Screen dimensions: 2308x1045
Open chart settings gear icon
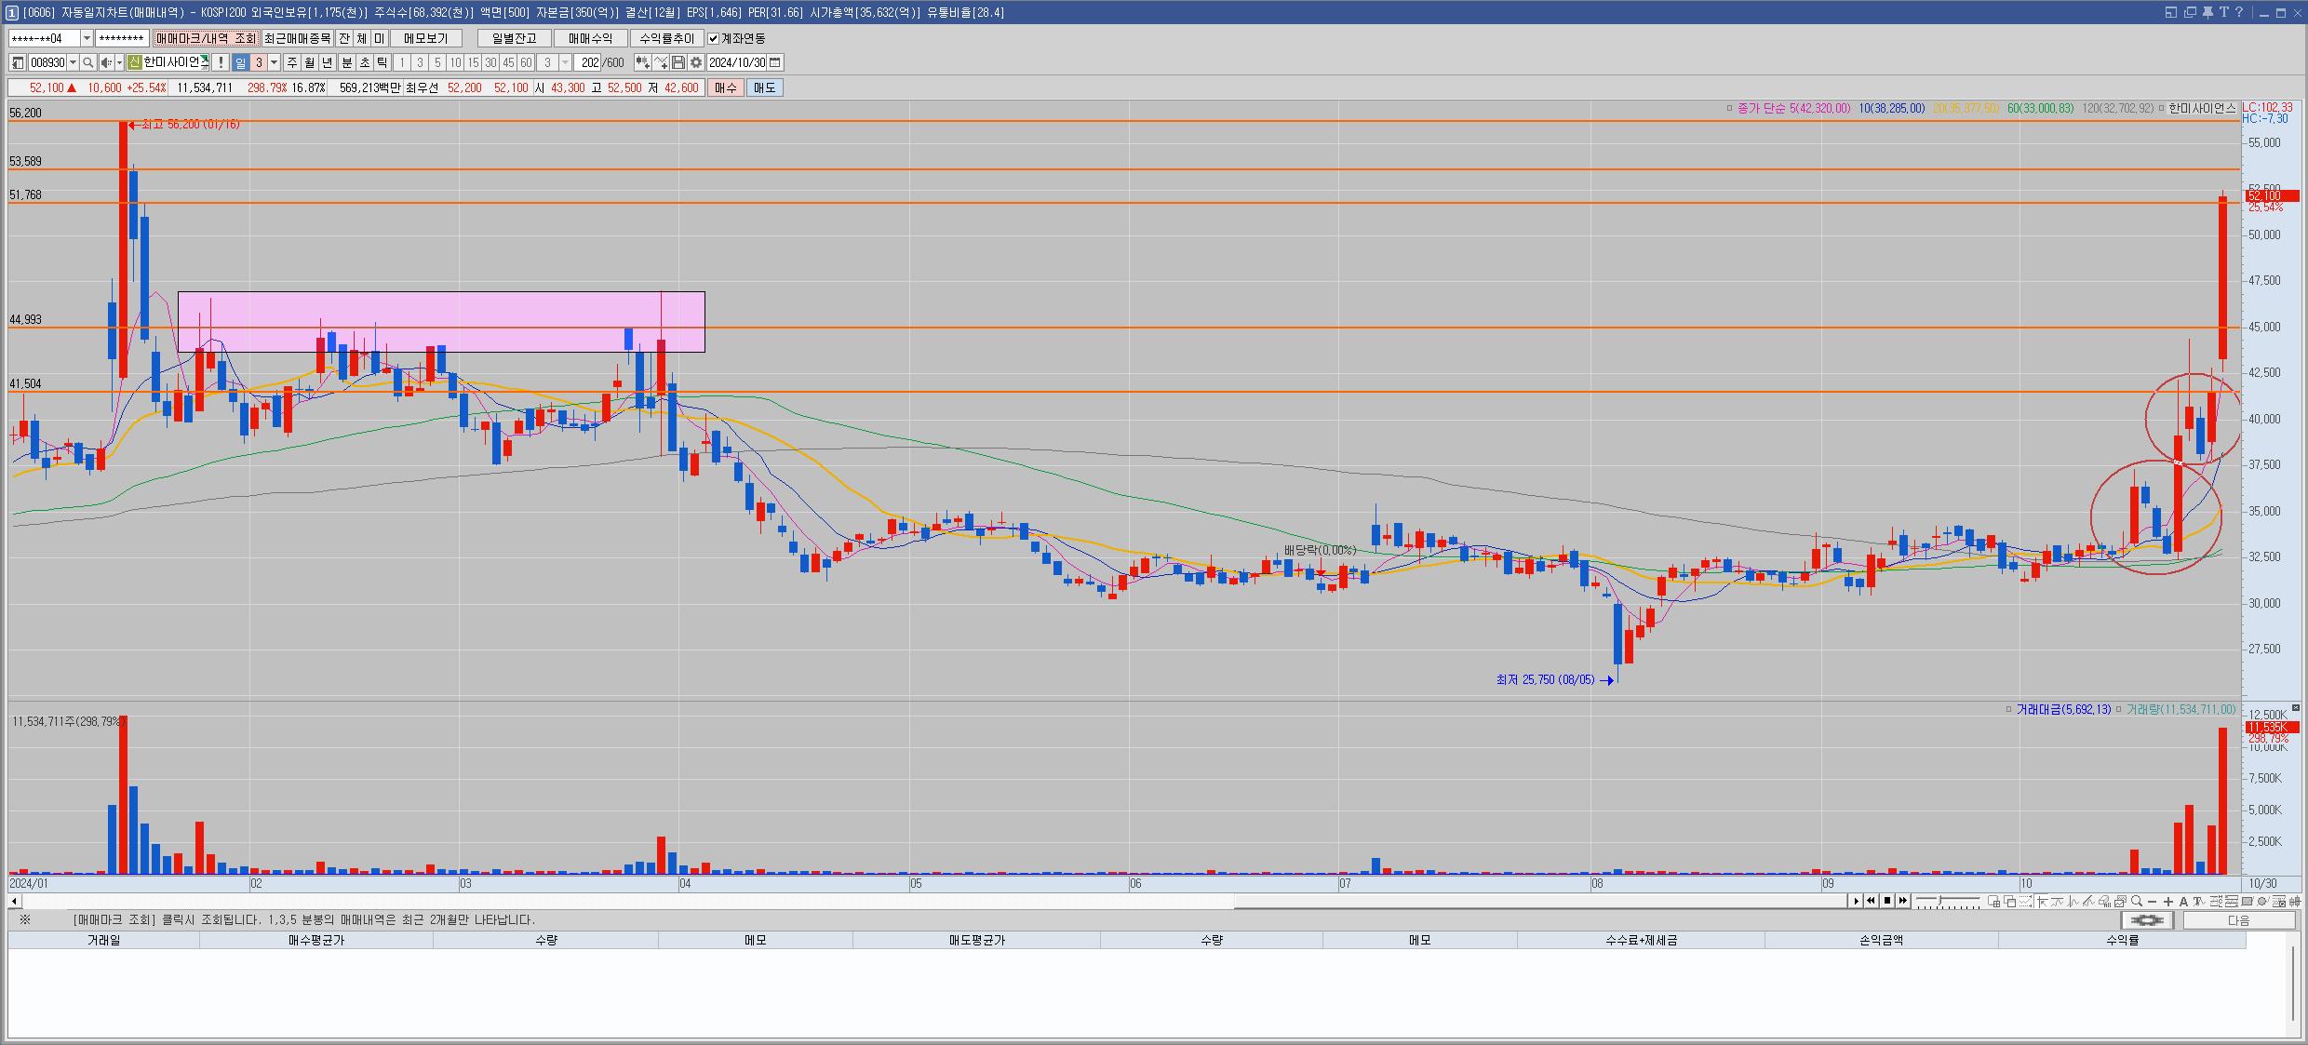(x=695, y=62)
